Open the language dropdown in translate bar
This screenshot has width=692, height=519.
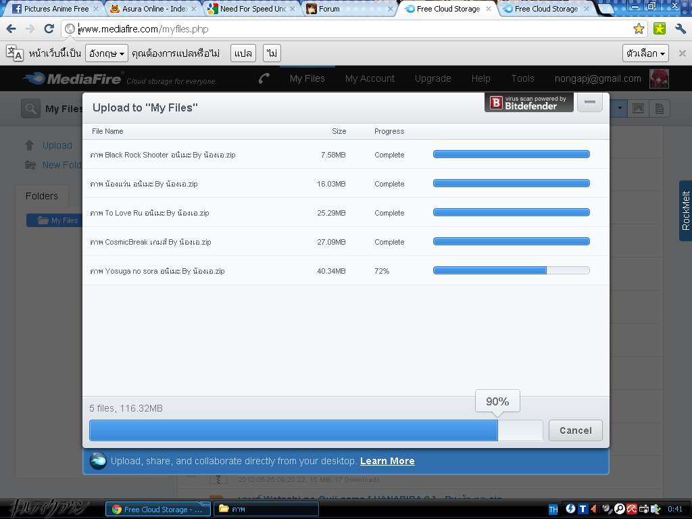coord(107,53)
